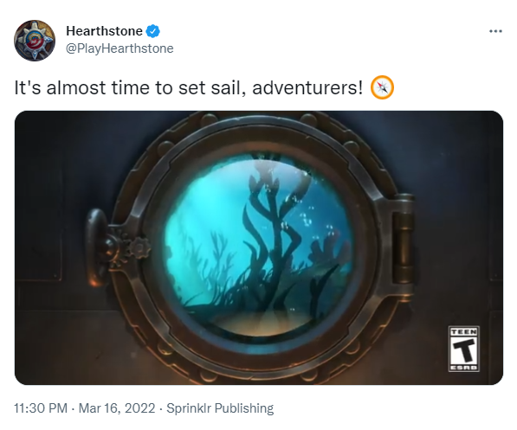Click the compass emoji in the tweet
The height and width of the screenshot is (430, 517).
(382, 87)
